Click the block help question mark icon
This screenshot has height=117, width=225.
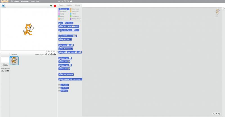[x=71, y=1]
